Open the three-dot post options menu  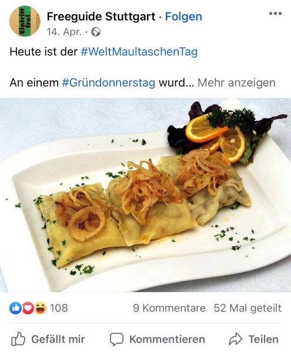point(275,13)
